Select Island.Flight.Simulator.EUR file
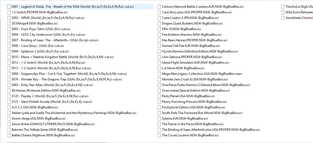Screen dimensions: 313x143 pos(195,62)
